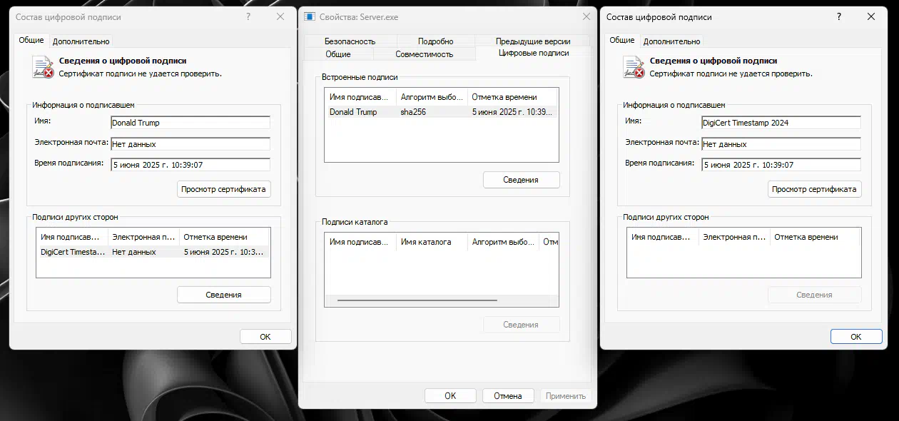This screenshot has width=899, height=421.
Task: Select DigiCert Timesta... countersignature row
Action: [153, 252]
